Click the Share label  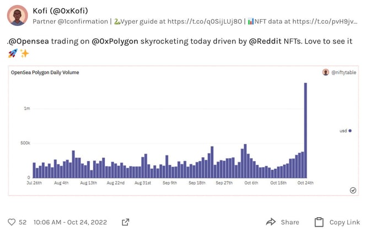tap(290, 222)
